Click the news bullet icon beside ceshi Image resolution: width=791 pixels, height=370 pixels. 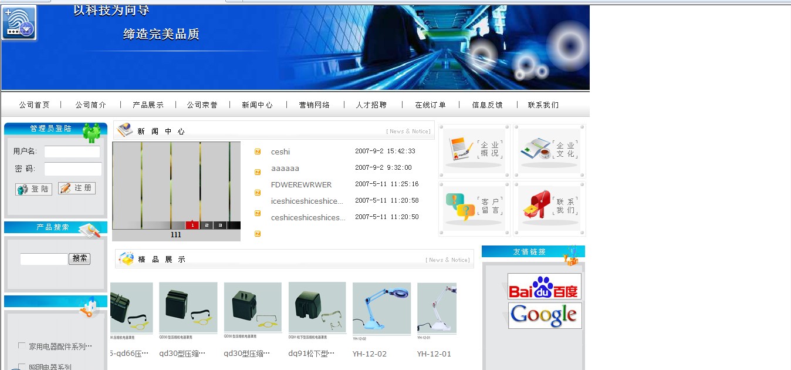pyautogui.click(x=258, y=152)
